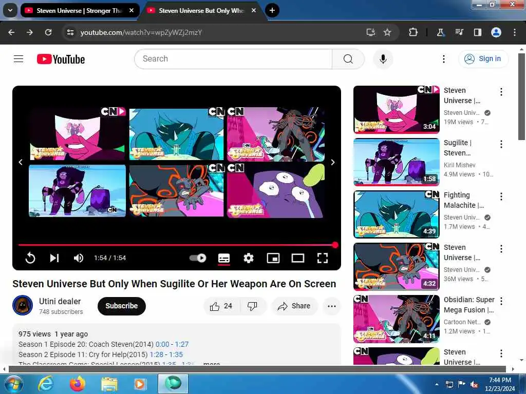Screen dimensions: 526x394
Task: Open options for Sugilite | Steven recommendation
Action: tap(501, 144)
